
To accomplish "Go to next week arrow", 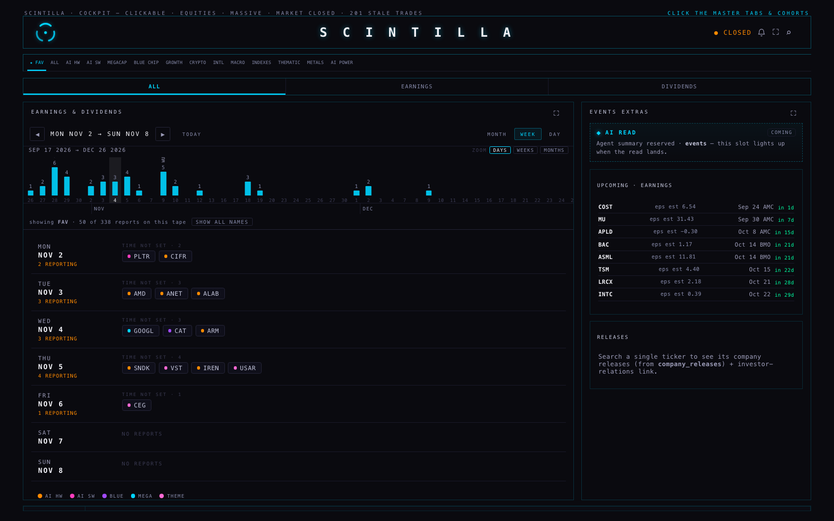I will [163, 134].
